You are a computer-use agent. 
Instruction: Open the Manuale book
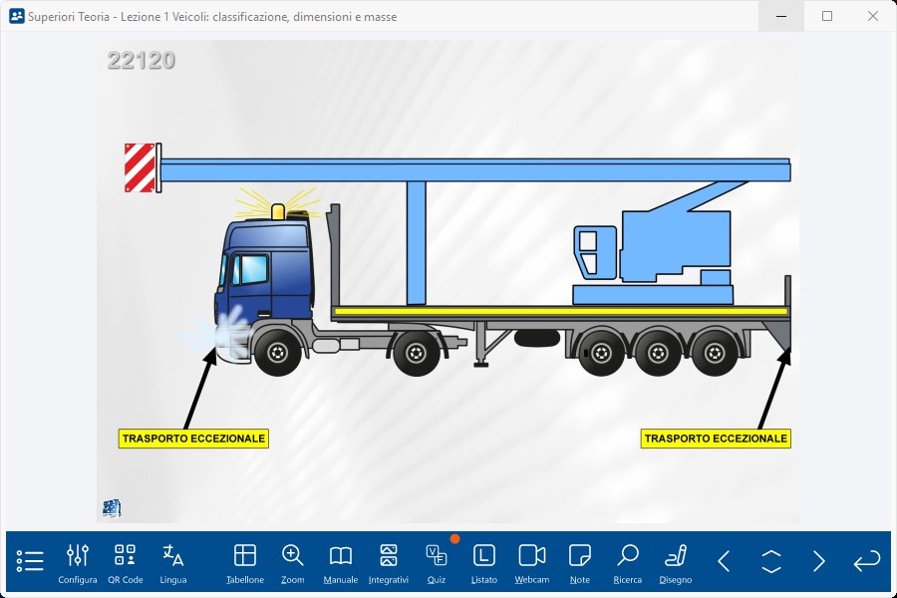pyautogui.click(x=341, y=562)
